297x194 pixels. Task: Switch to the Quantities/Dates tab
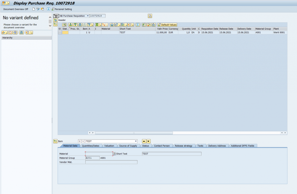(x=90, y=146)
